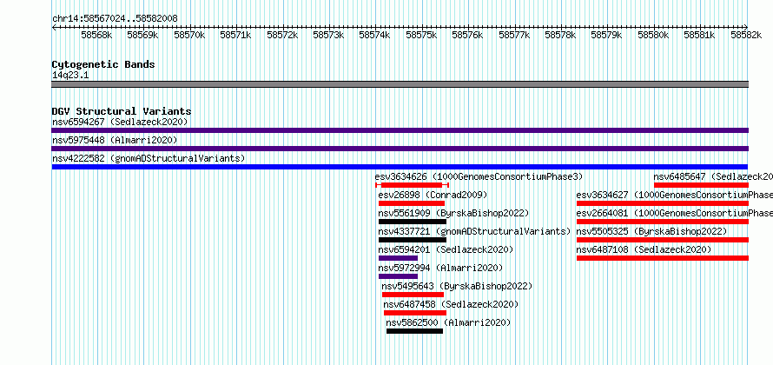Select the purple bar under nsv5975448
This screenshot has height=365, width=773.
(400, 149)
